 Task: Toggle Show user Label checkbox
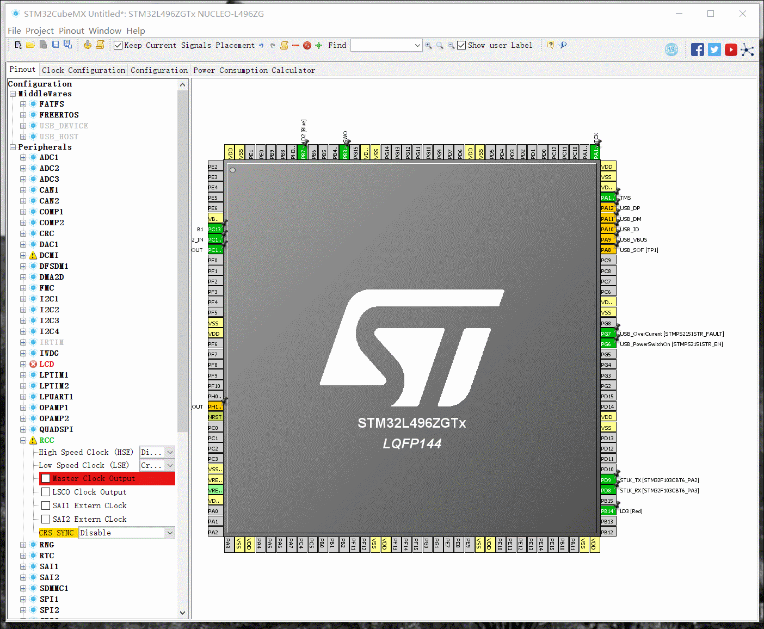point(461,45)
